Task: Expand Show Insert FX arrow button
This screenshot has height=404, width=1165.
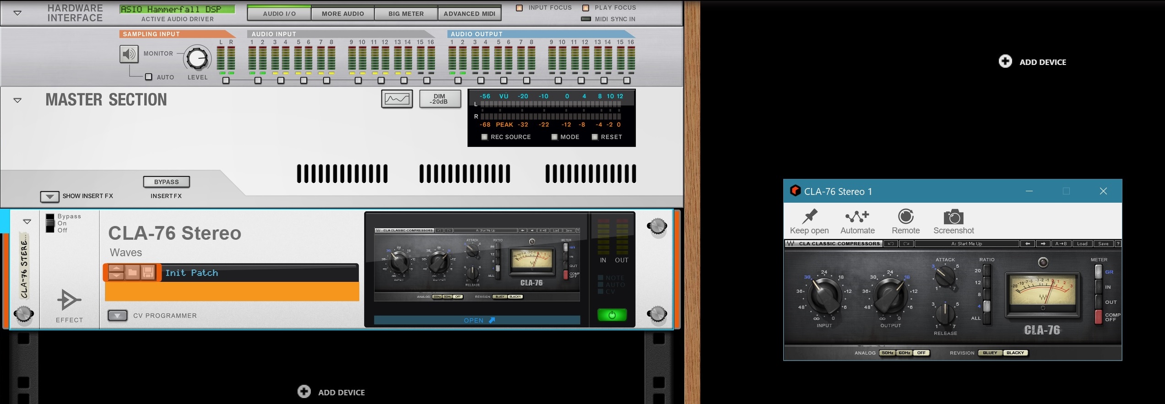Action: 49,196
